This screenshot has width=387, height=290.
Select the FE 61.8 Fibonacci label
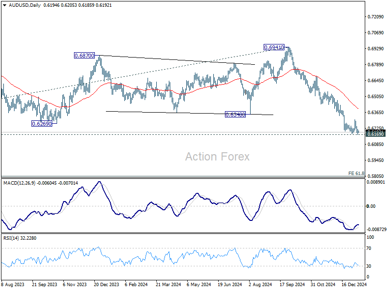[x=356, y=173]
